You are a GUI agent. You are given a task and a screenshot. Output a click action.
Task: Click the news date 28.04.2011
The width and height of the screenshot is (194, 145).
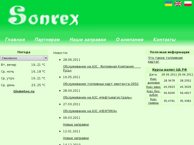click(x=72, y=91)
